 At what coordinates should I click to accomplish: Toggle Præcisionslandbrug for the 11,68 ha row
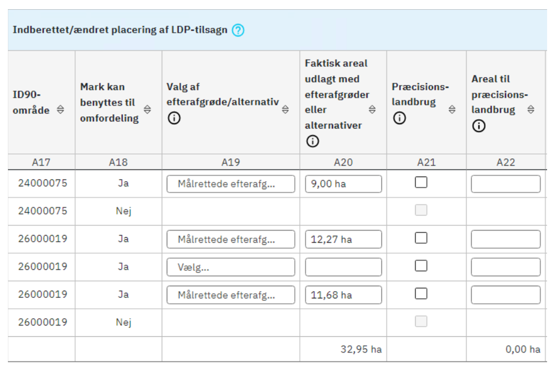coord(420,294)
